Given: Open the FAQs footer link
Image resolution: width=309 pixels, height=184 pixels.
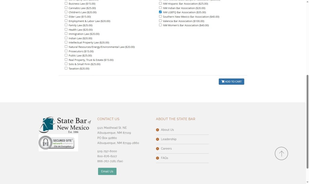Looking at the screenshot, I should (164, 158).
